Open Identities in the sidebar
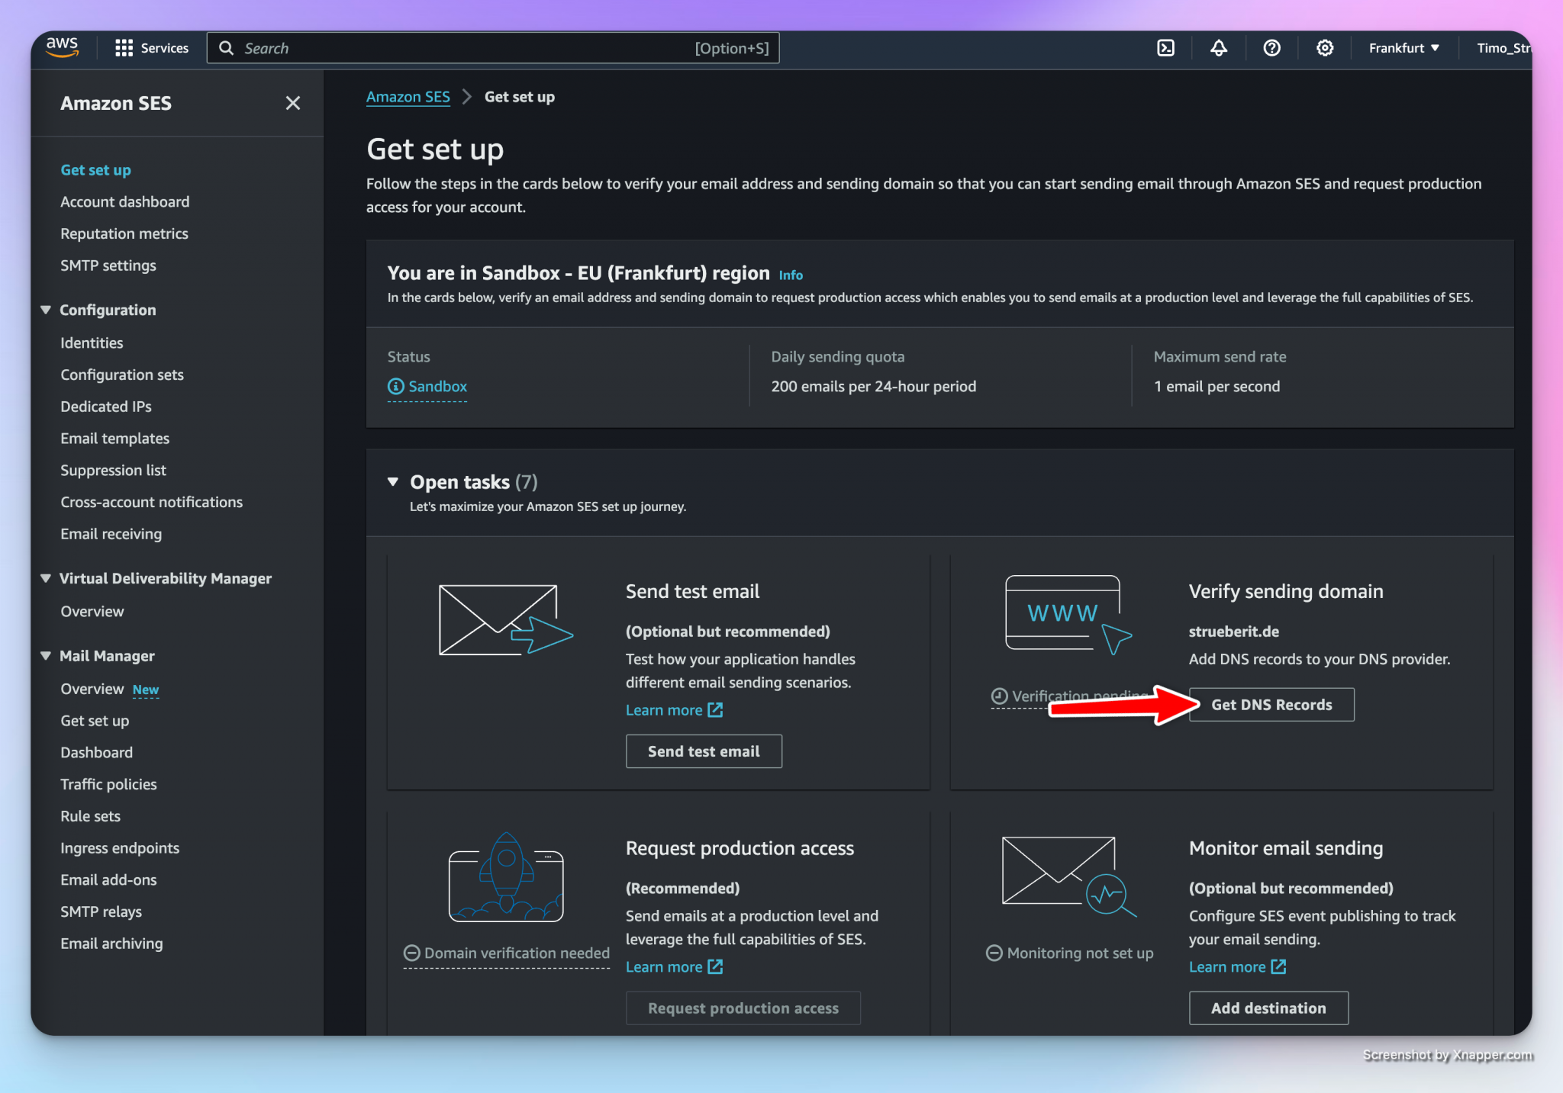Viewport: 1563px width, 1093px height. coord(92,343)
